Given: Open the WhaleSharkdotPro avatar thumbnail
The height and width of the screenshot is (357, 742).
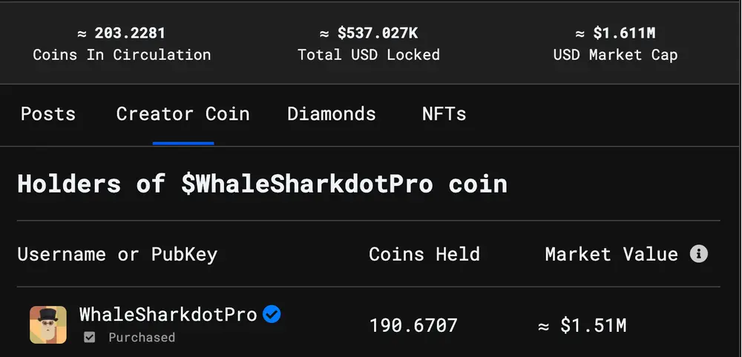Looking at the screenshot, I should pos(48,324).
